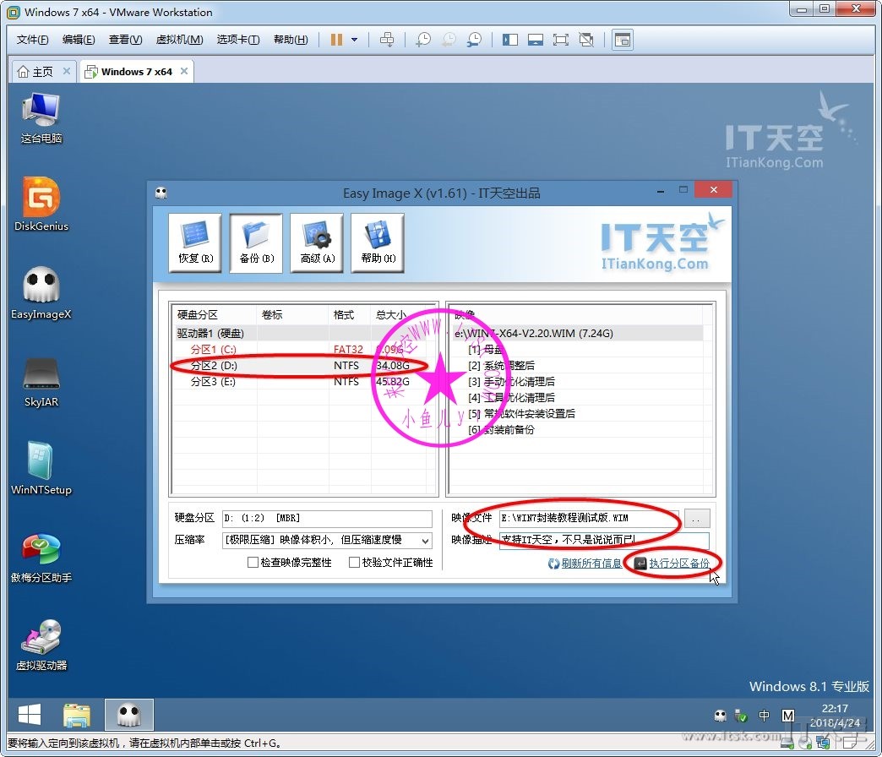The width and height of the screenshot is (882, 757).
Task: Click the 刷新所有信息 link
Action: [591, 564]
